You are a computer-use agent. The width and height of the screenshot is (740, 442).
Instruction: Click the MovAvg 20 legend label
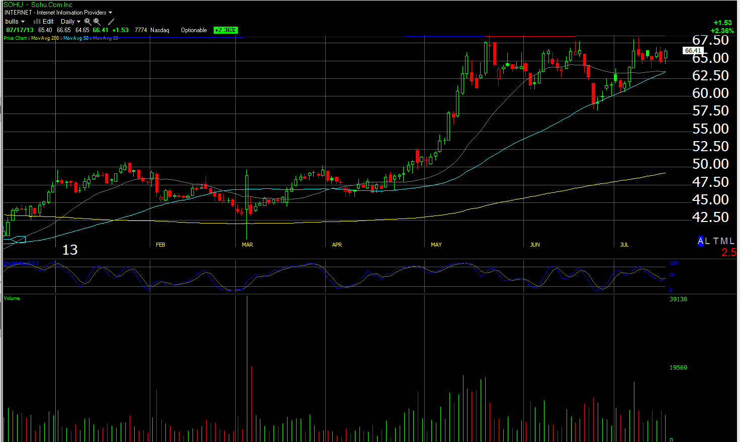[106, 38]
